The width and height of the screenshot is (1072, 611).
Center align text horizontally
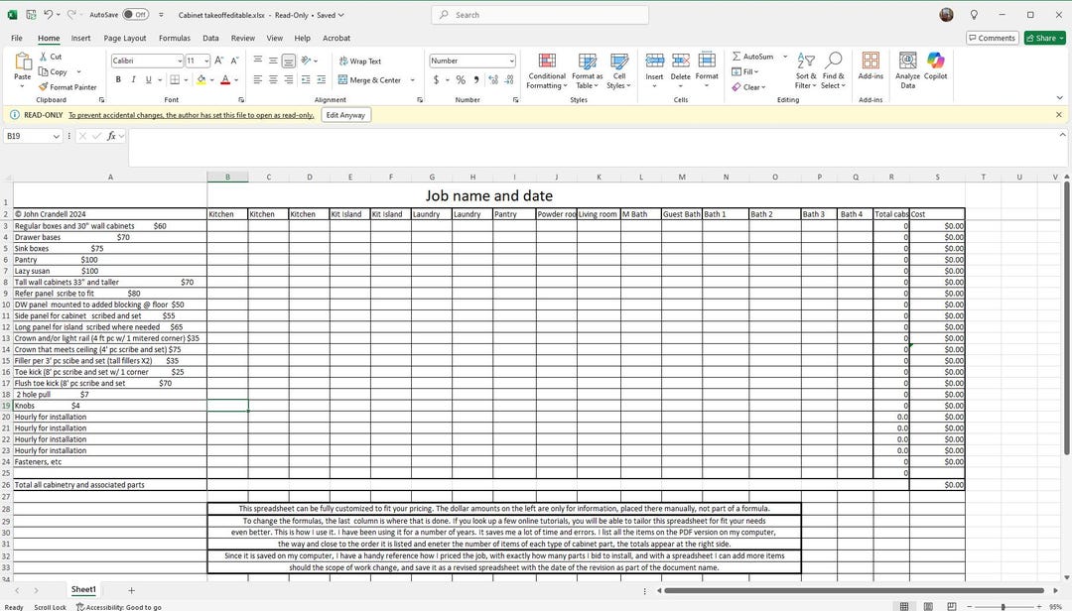click(x=273, y=80)
